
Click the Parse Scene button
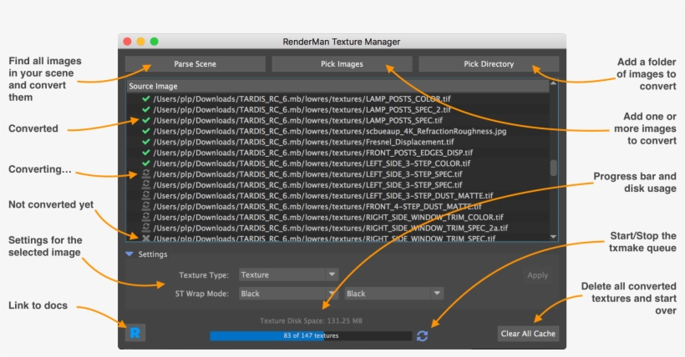pos(195,63)
